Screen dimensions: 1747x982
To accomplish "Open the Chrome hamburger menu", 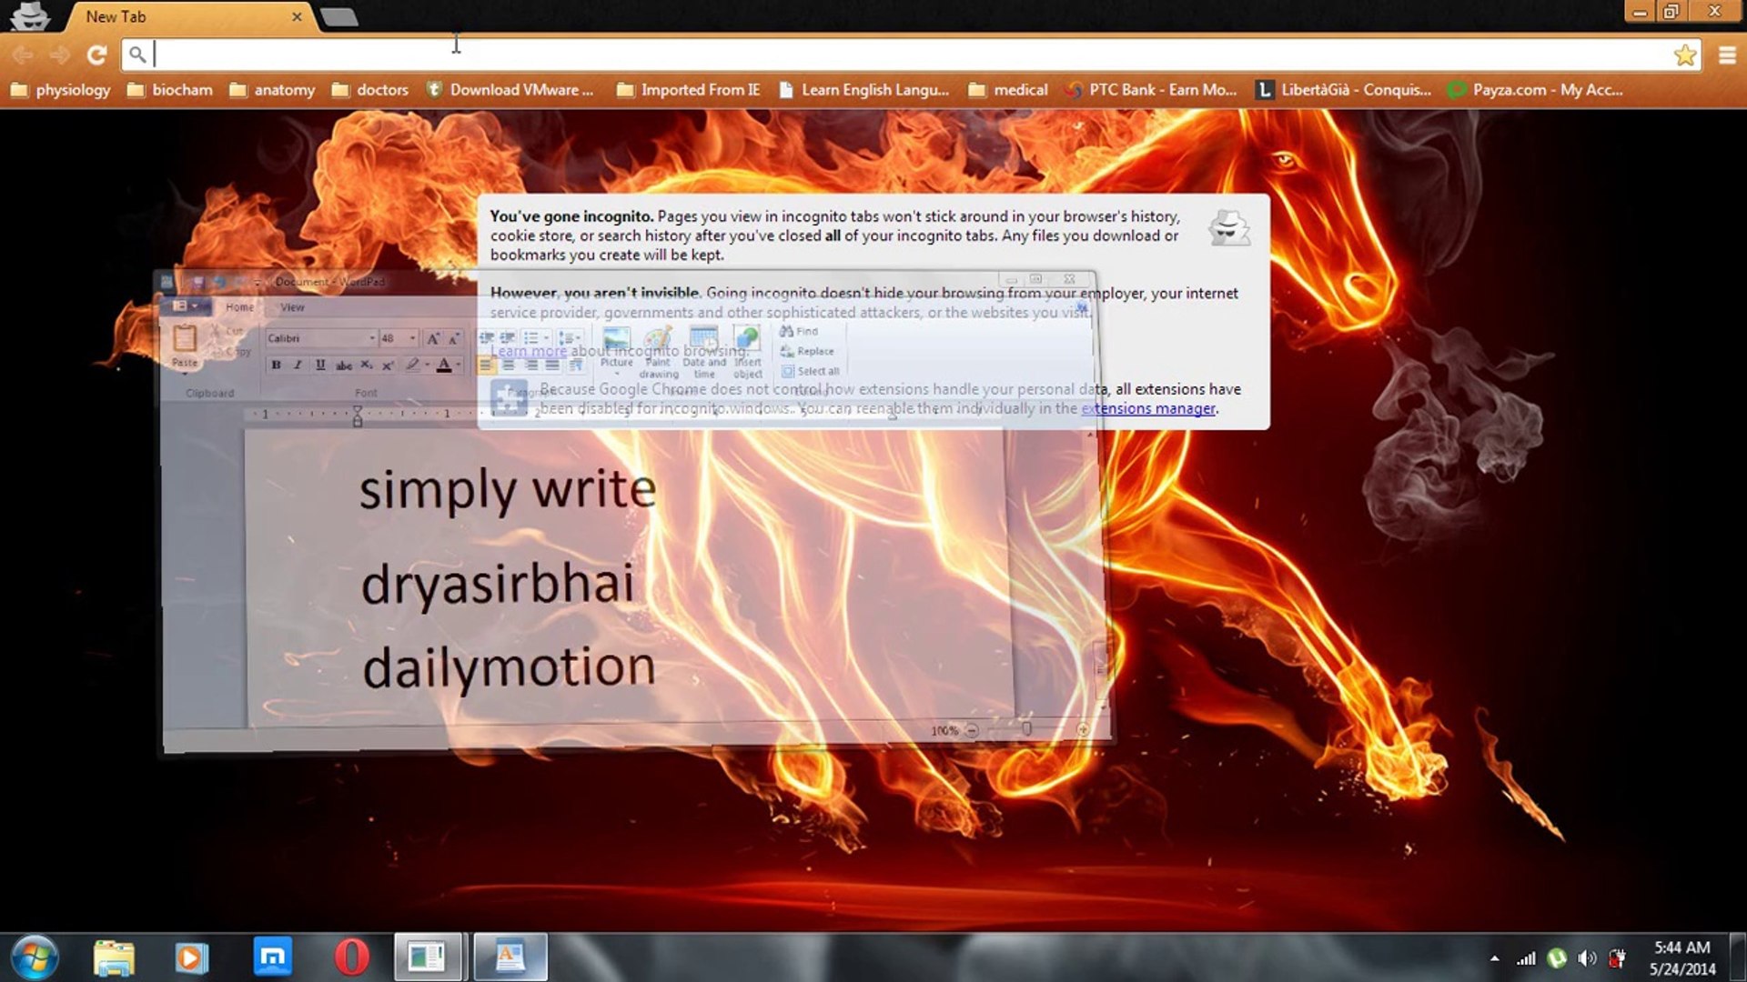I will 1727,55.
